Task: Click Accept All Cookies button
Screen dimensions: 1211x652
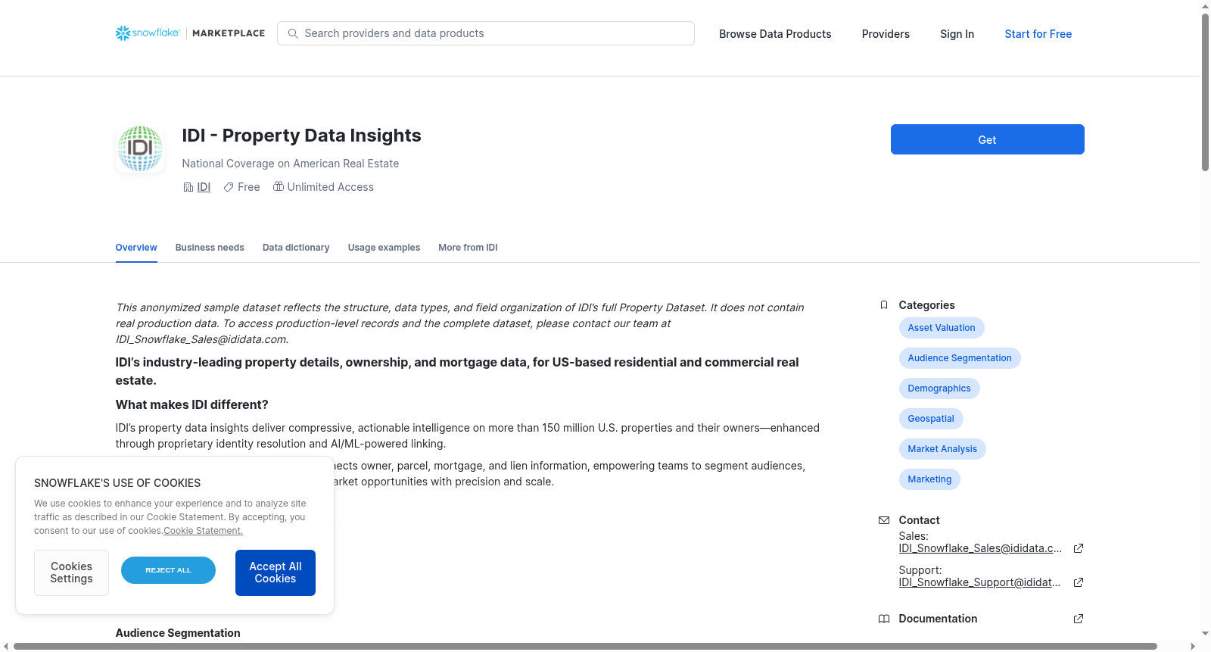Action: click(x=276, y=572)
